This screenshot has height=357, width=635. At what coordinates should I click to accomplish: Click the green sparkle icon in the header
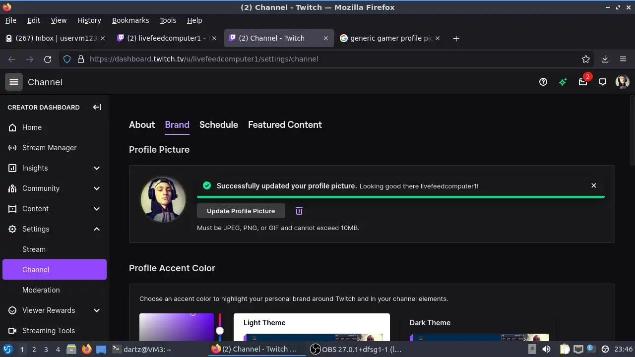(563, 82)
